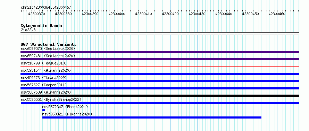Click ruler position 42300420
This screenshot has width=309, height=131.
(170, 14)
